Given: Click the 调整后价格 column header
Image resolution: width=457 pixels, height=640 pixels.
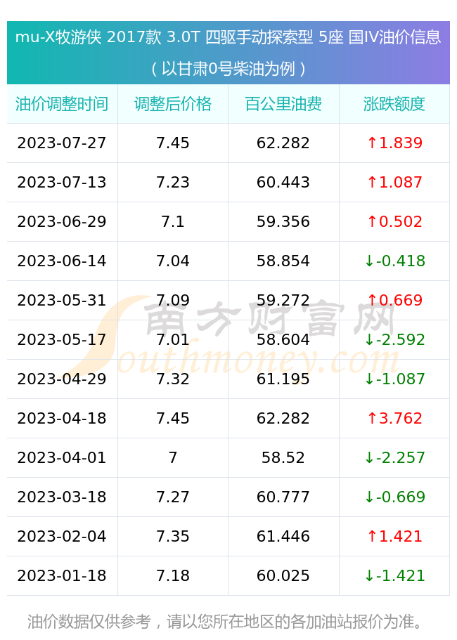Looking at the screenshot, I should coord(173,104).
